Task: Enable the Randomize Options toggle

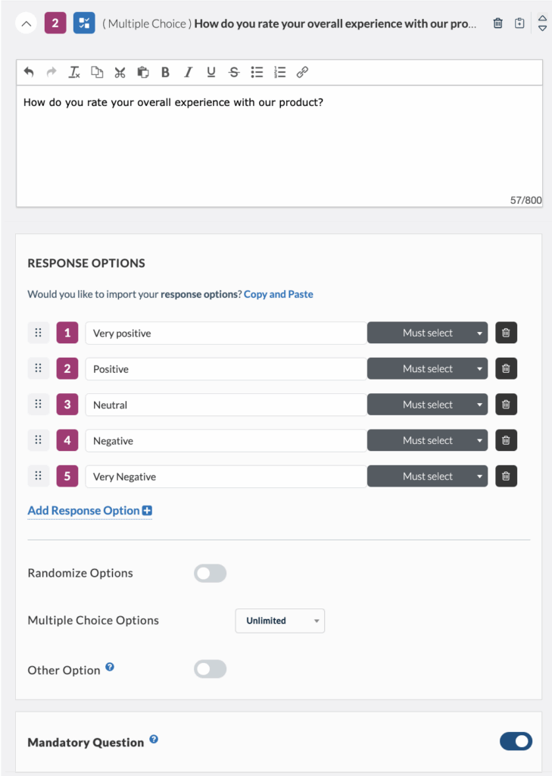Action: coord(210,574)
